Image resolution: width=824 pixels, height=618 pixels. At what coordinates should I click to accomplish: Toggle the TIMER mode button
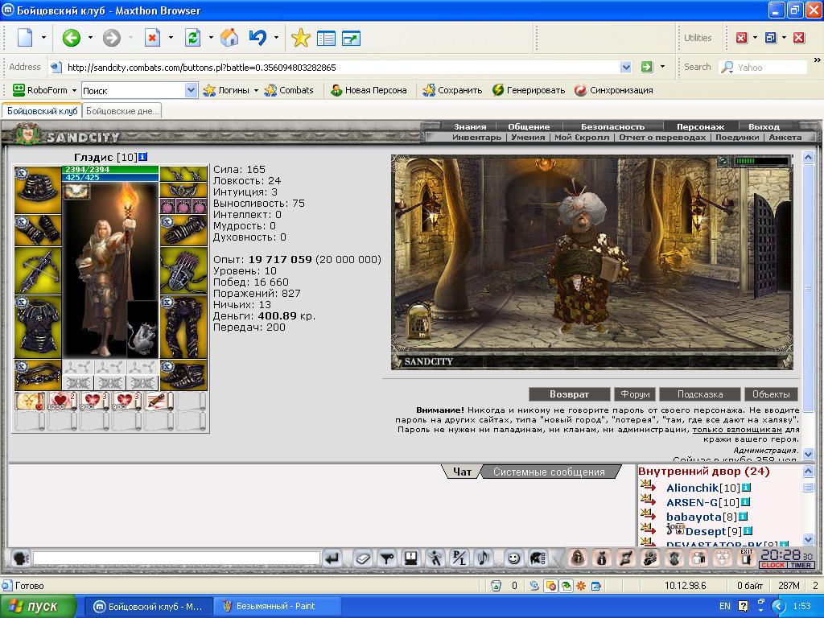801,565
